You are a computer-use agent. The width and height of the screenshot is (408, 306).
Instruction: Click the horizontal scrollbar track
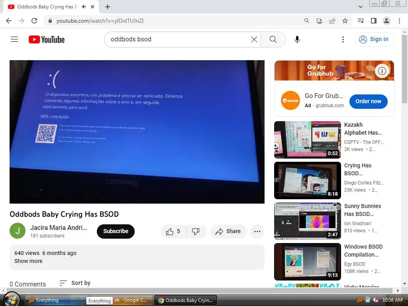pyautogui.click(x=199, y=290)
